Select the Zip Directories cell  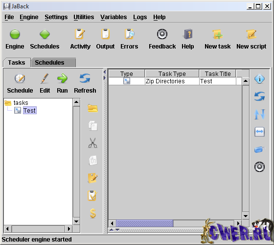[x=172, y=81]
